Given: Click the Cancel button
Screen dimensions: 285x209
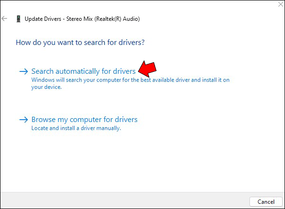Looking at the screenshot, I should click(x=266, y=202).
